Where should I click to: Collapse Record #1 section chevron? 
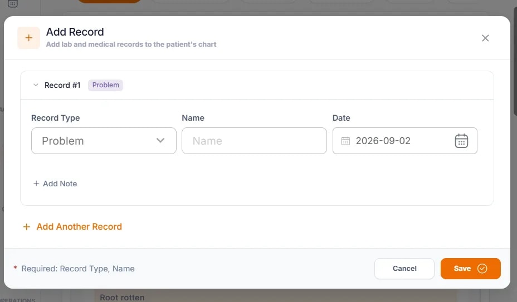[x=36, y=85]
